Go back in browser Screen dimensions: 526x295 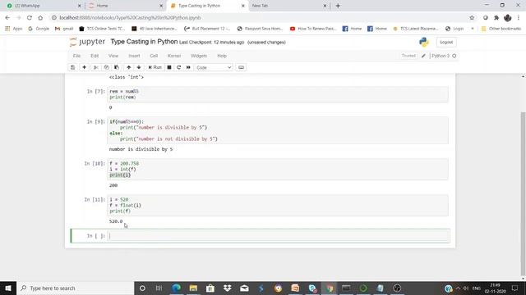[x=7, y=18]
